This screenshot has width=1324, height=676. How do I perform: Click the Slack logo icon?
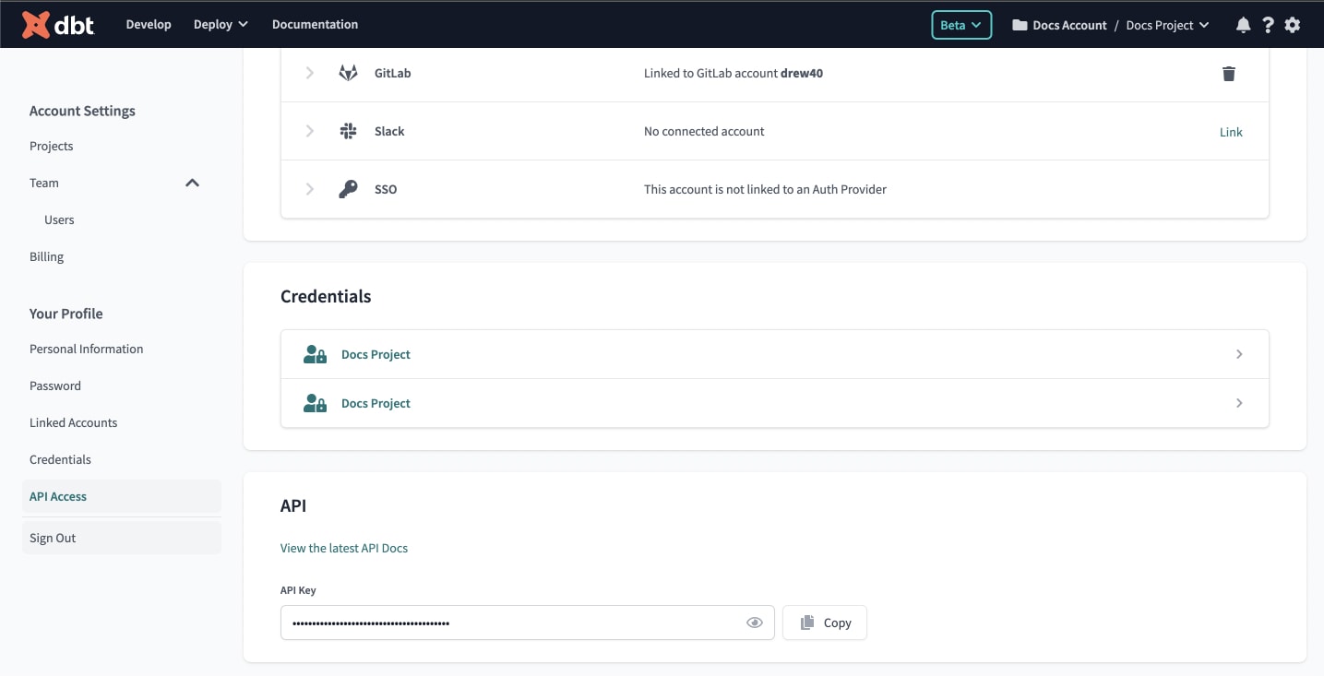[x=348, y=131]
